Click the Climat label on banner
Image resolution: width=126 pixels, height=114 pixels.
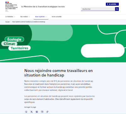(x=9, y=44)
